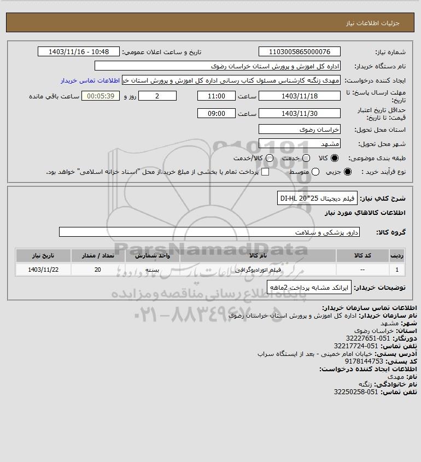The image size is (421, 462).
Task: Click the quantity cell 20
Action: pyautogui.click(x=98, y=270)
